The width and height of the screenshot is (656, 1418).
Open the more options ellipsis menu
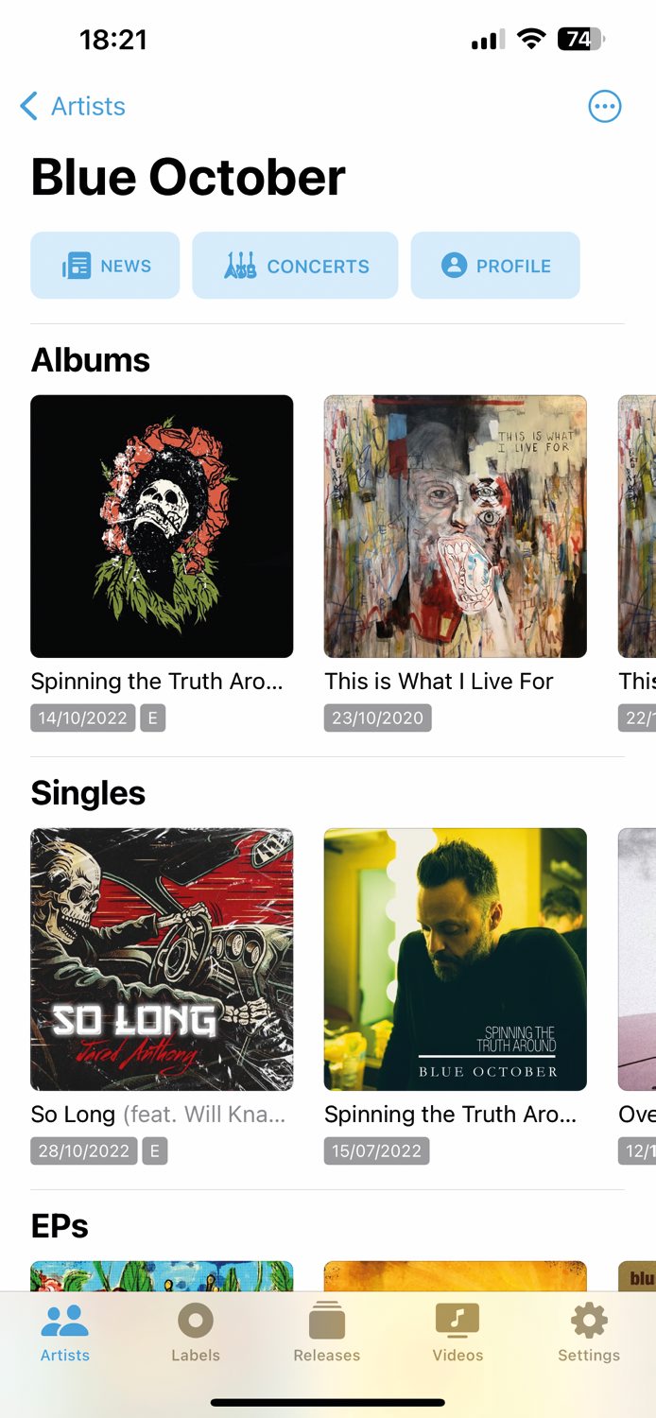tap(605, 106)
